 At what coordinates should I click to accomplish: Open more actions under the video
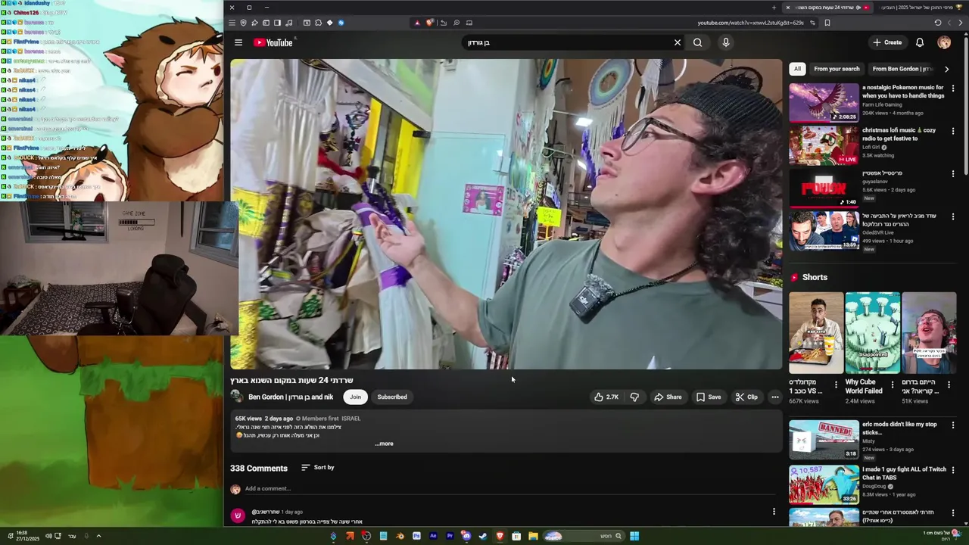pos(774,397)
